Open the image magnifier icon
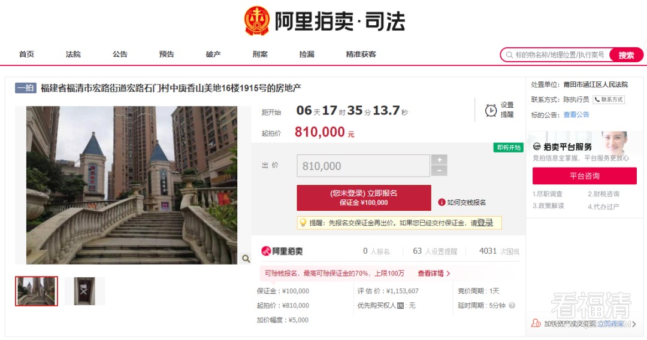 [x=246, y=259]
